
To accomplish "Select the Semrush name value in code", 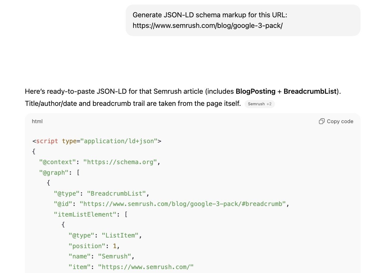I will click(115, 256).
